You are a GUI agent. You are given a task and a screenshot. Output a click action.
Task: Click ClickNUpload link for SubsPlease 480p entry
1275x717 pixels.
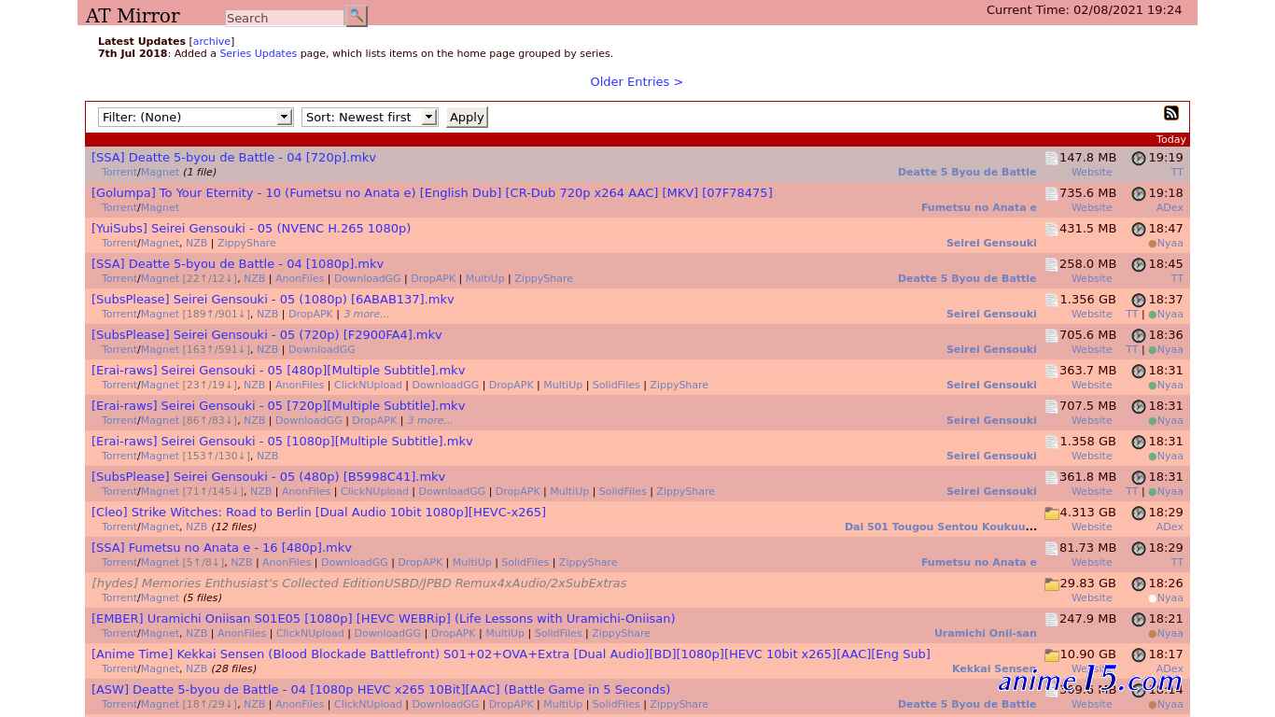coord(374,491)
